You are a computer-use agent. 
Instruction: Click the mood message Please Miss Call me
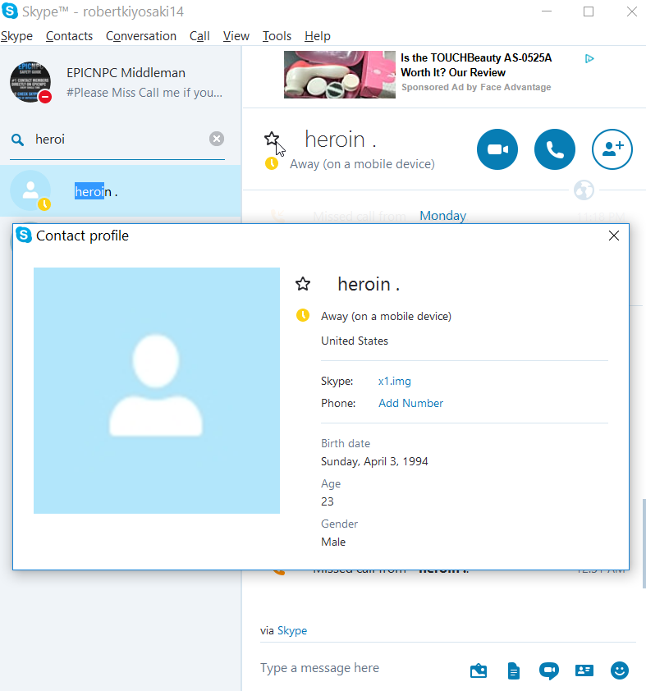coord(144,93)
